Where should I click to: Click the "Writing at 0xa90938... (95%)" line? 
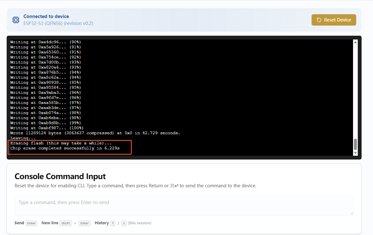(46, 82)
